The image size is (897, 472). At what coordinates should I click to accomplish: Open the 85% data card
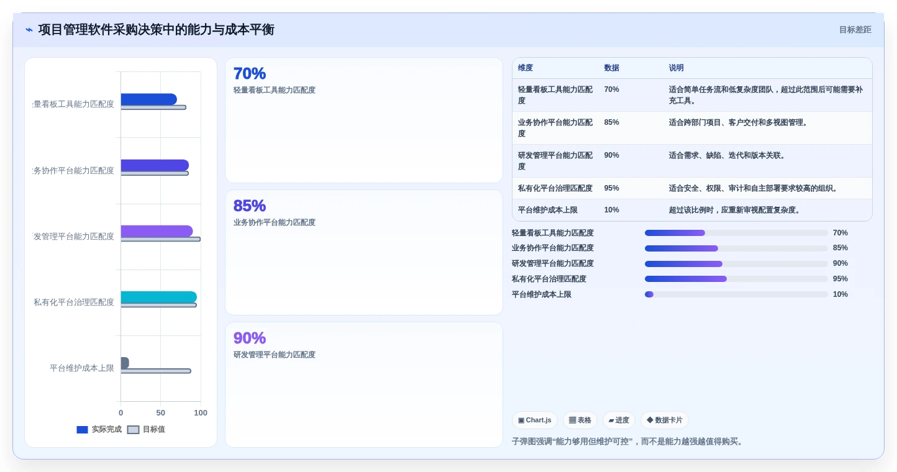pyautogui.click(x=363, y=253)
